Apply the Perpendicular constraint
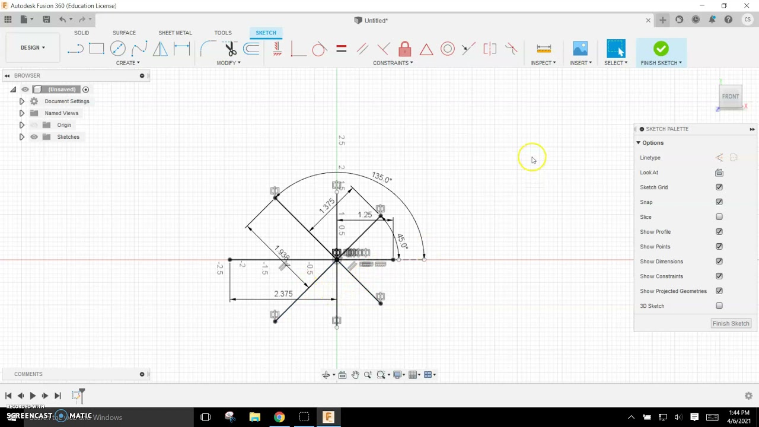The width and height of the screenshot is (759, 427). click(384, 49)
